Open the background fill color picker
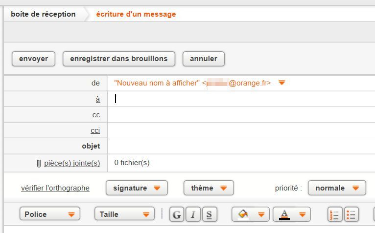 (251, 214)
